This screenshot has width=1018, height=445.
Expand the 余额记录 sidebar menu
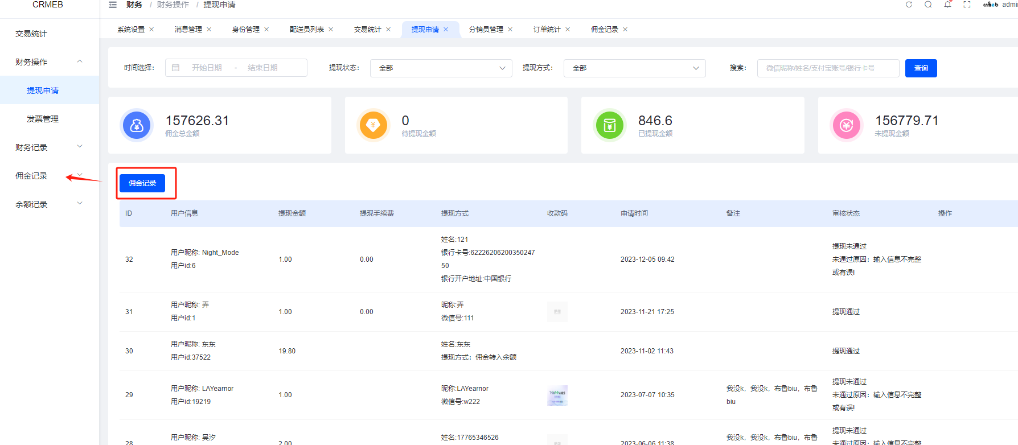click(x=50, y=204)
